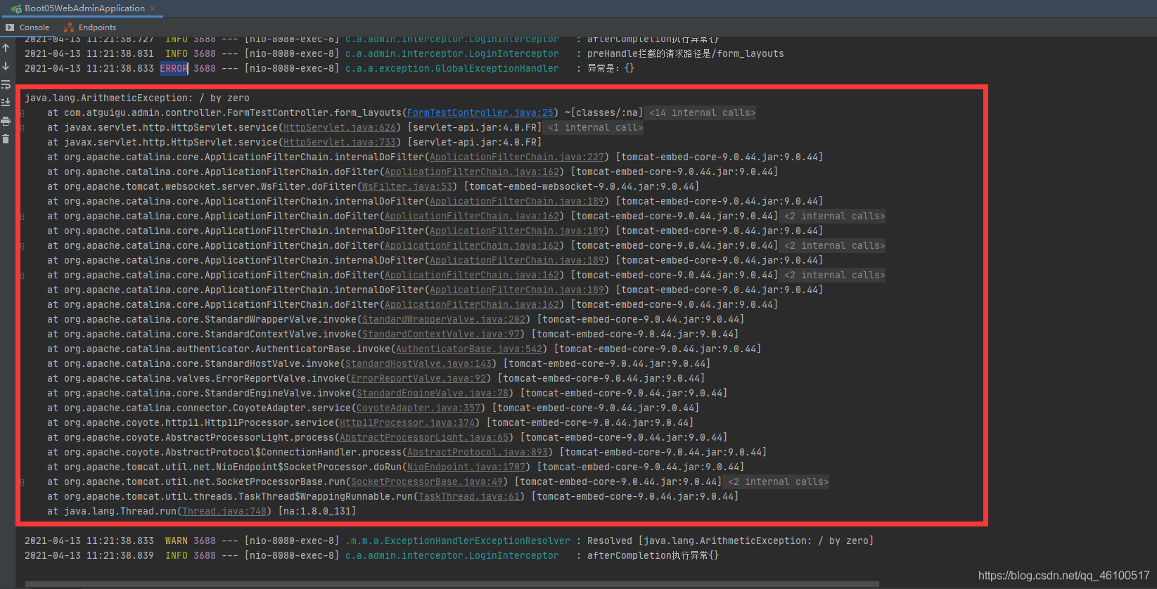Click the GlobalExceptionHandler logger name
Image resolution: width=1157 pixels, height=589 pixels.
click(452, 68)
